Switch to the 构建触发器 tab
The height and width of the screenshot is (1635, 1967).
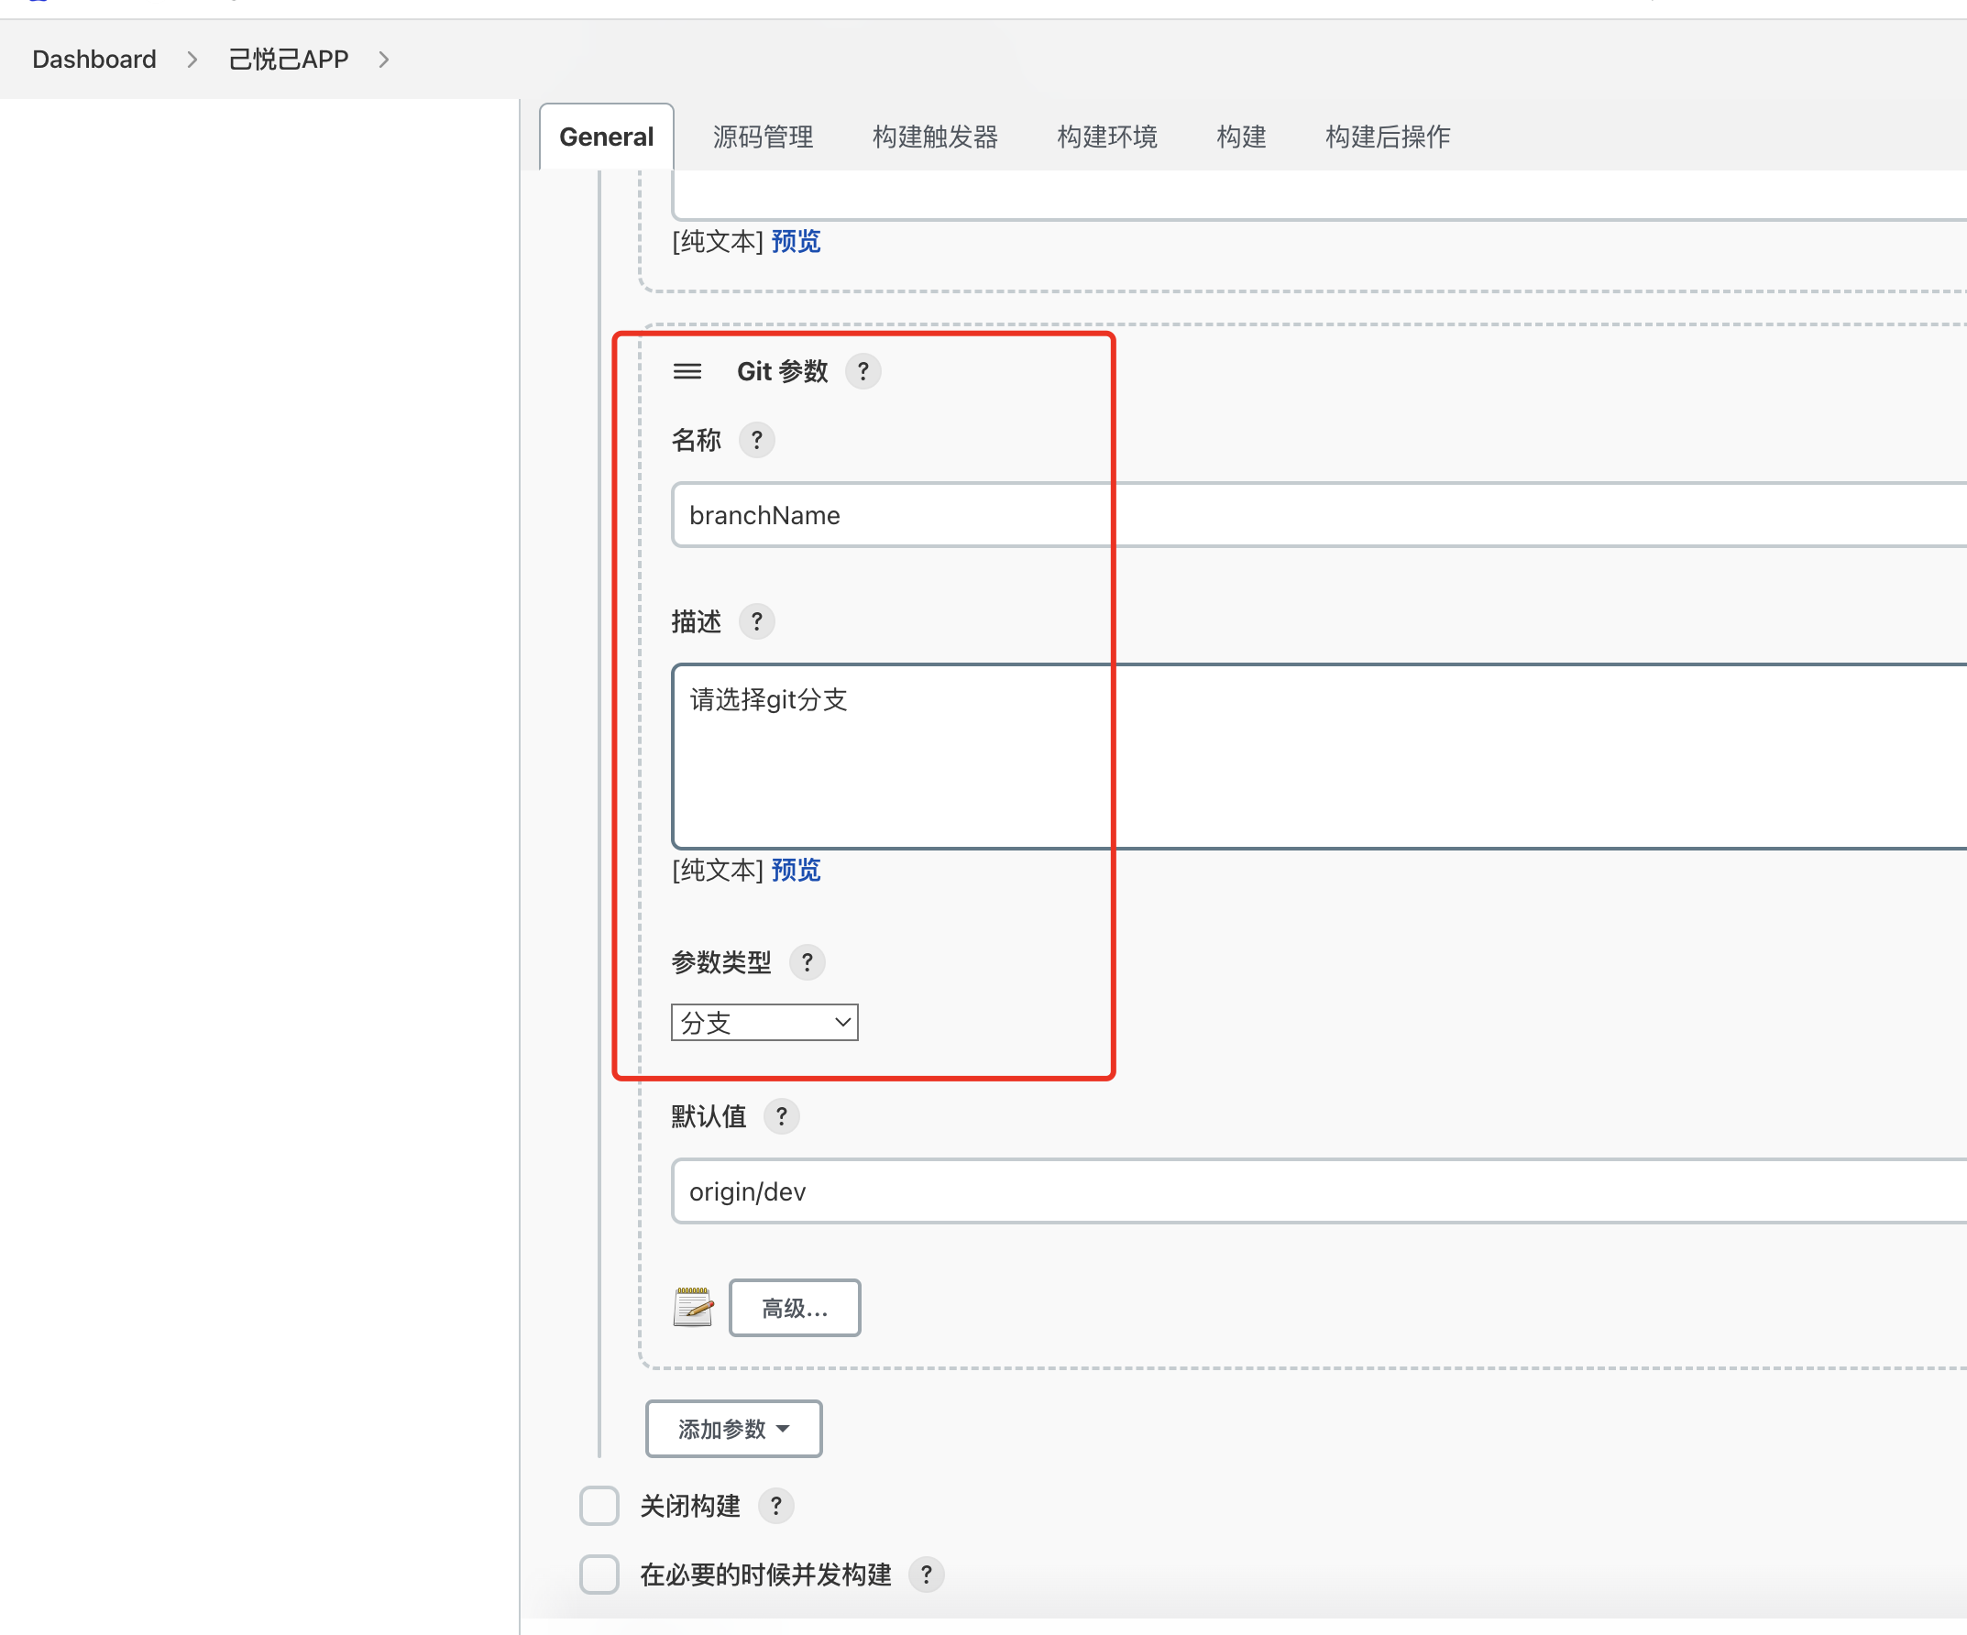click(935, 137)
